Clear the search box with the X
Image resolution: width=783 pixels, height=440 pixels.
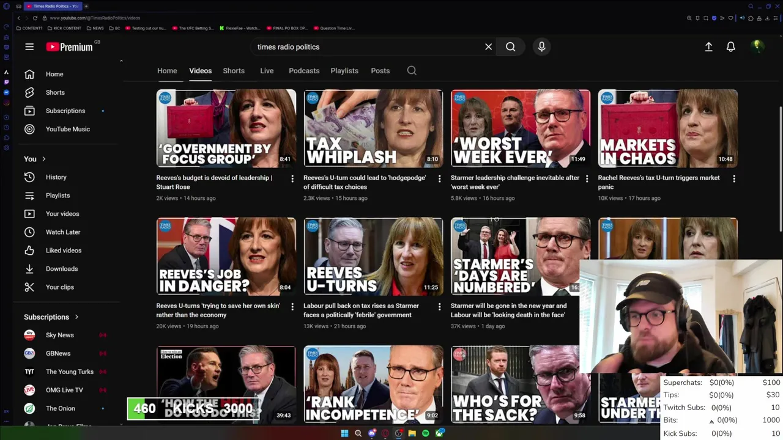pos(488,46)
